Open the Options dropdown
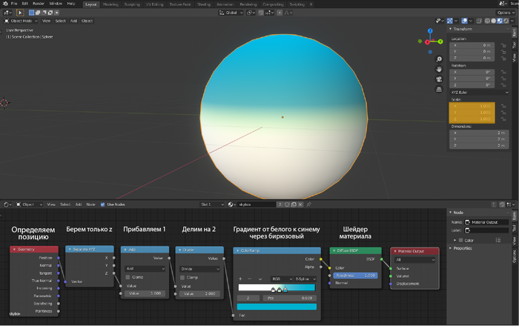This screenshot has height=326, width=519. coord(506,13)
